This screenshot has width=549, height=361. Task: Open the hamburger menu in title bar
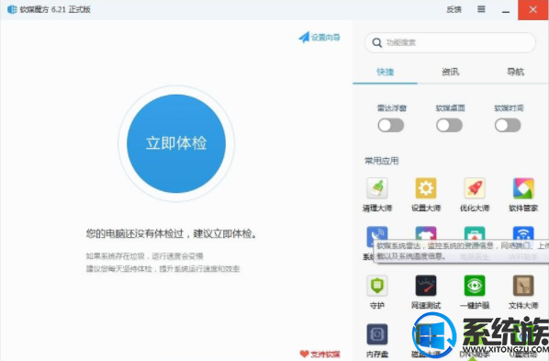[x=481, y=9]
